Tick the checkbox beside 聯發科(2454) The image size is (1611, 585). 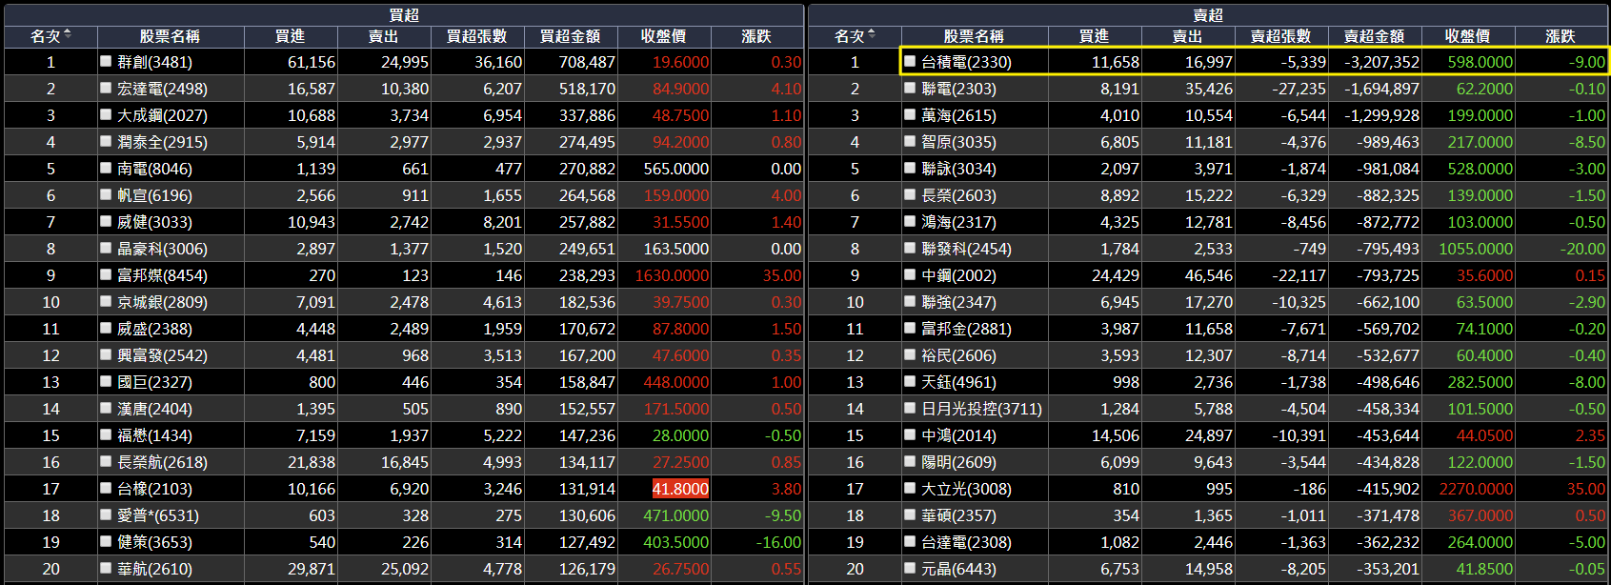coord(910,248)
